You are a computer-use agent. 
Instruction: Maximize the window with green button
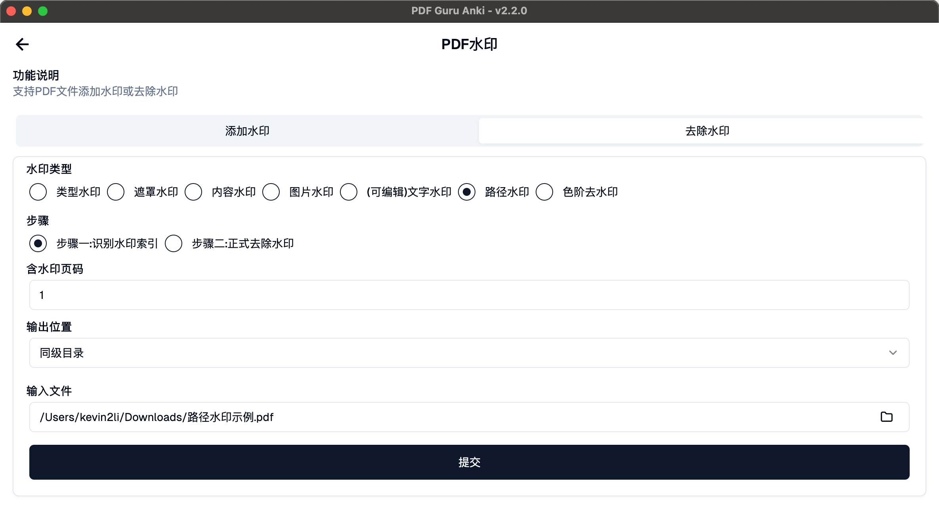[43, 11]
